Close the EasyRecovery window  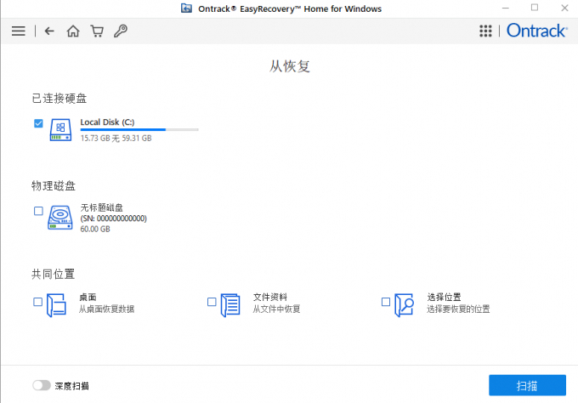564,9
